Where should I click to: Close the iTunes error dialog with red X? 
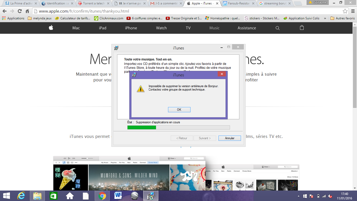pos(222,74)
